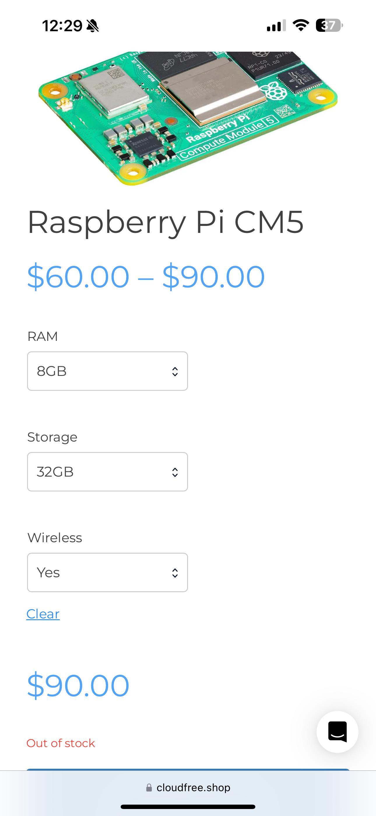Tap the Raspberry Pi CM5 product image
Screen dimensions: 376x816
coord(188,118)
